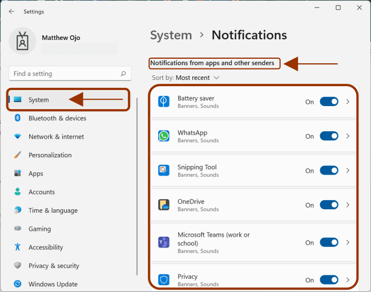Image resolution: width=371 pixels, height=292 pixels.
Task: Open Accessibility settings label
Action: pyautogui.click(x=46, y=248)
